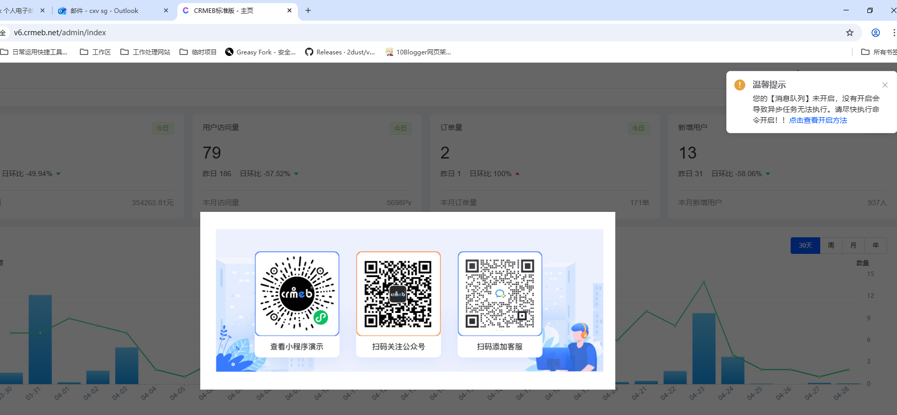The height and width of the screenshot is (415, 897).
Task: Open the 工作区 bookmark folder
Action: [95, 52]
